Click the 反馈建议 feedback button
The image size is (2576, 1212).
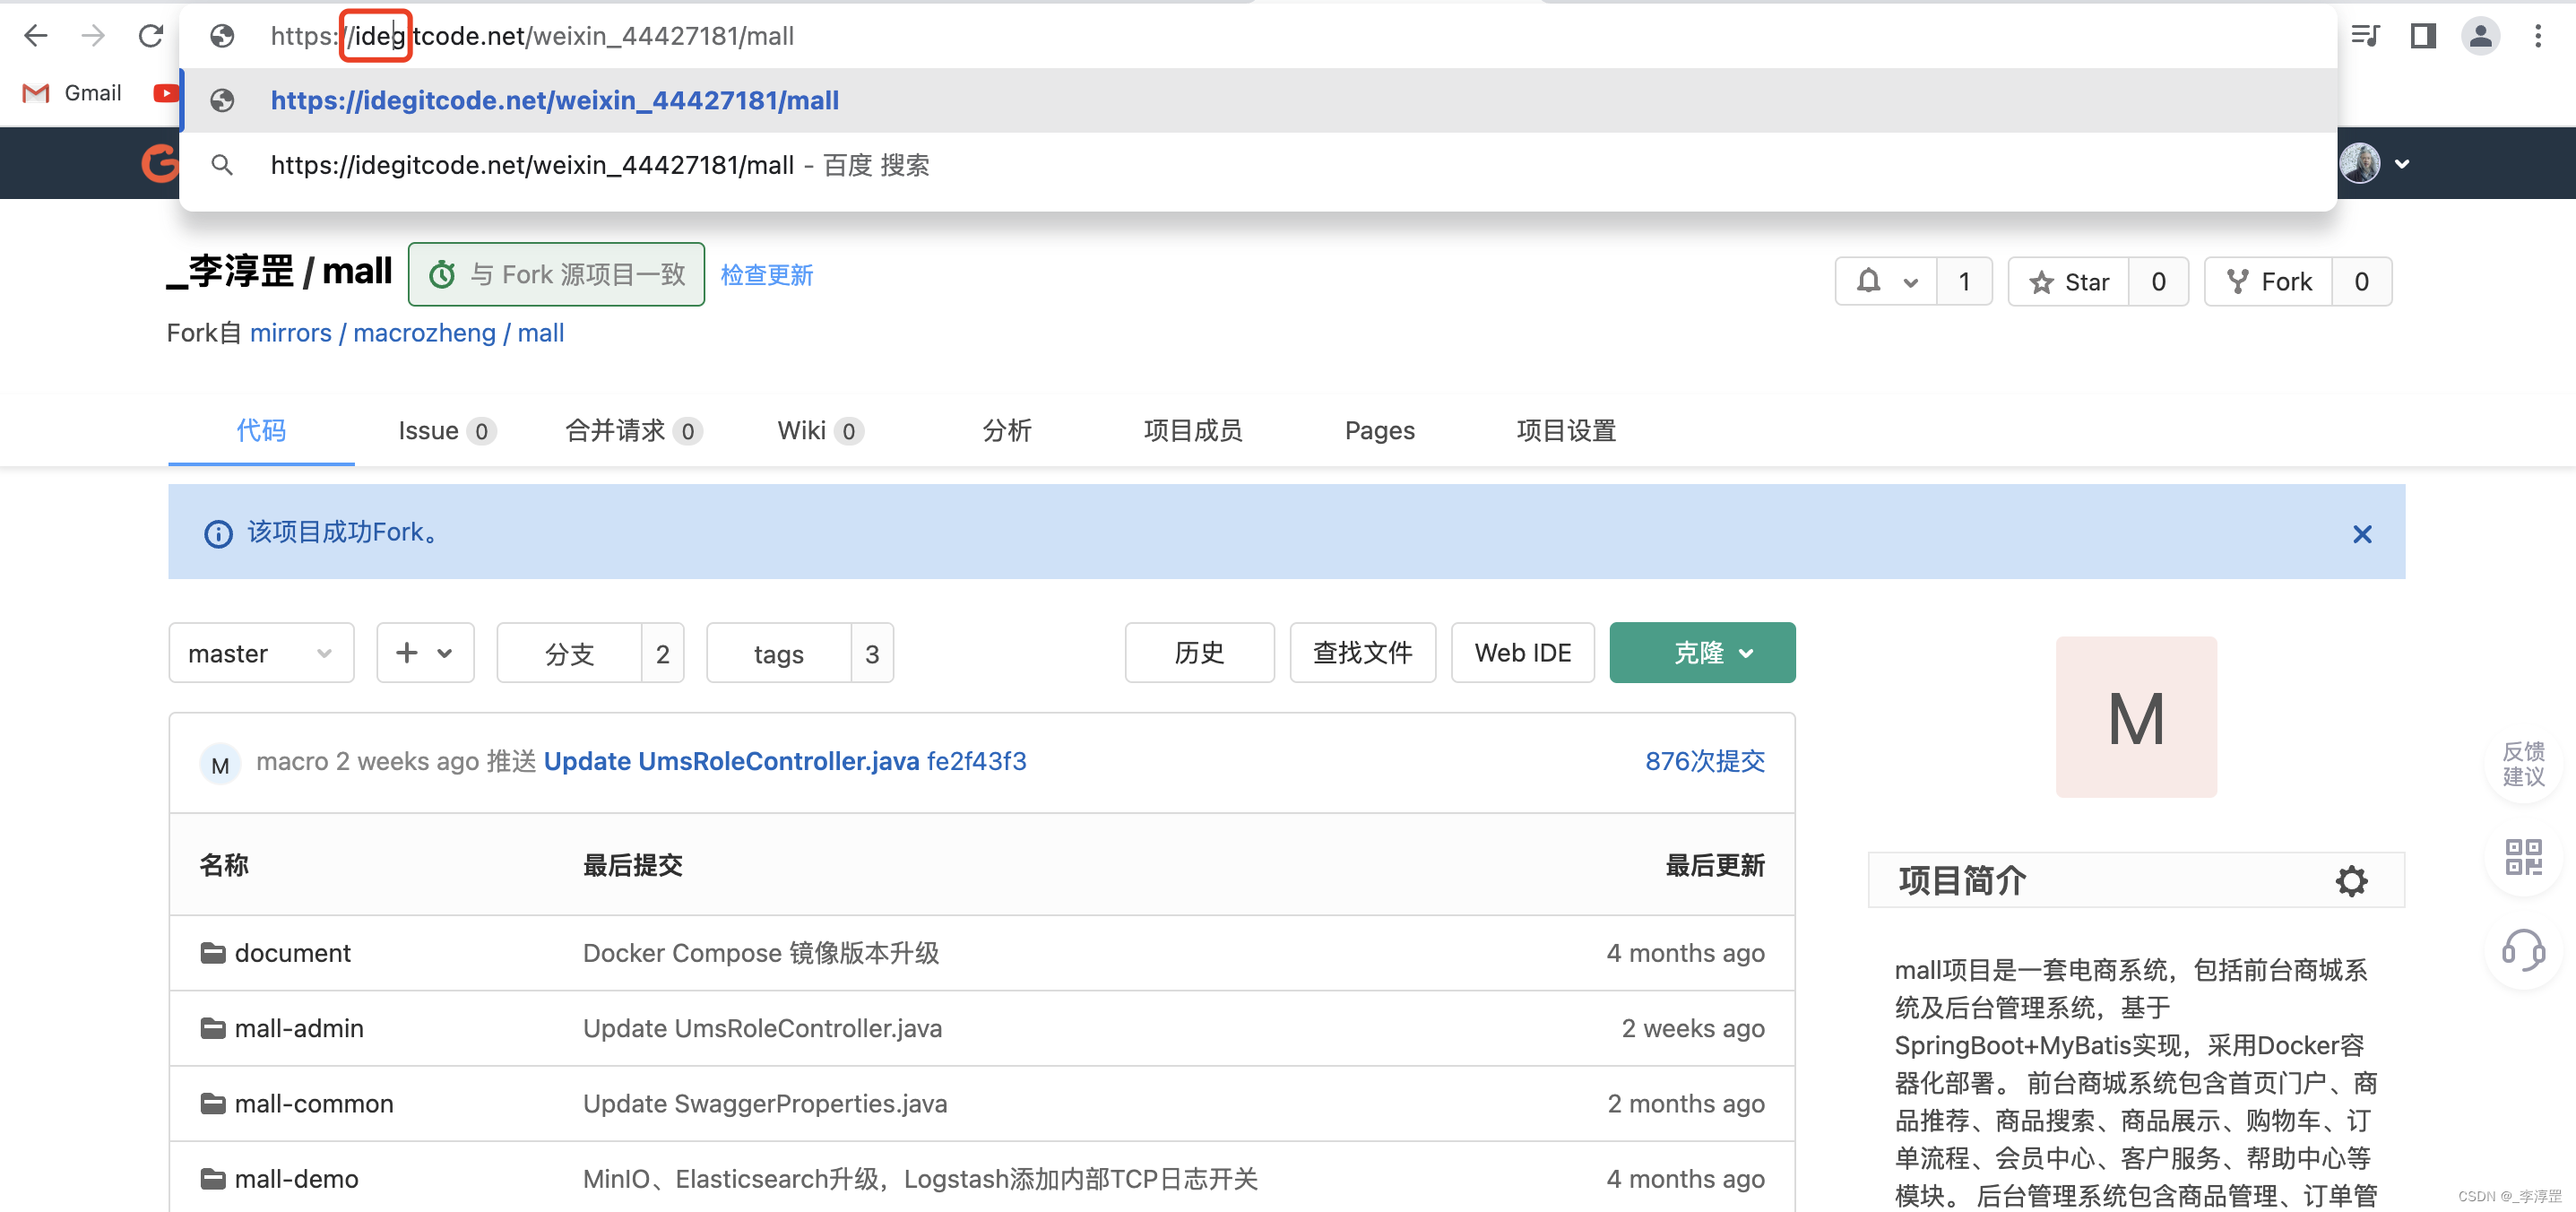point(2523,764)
